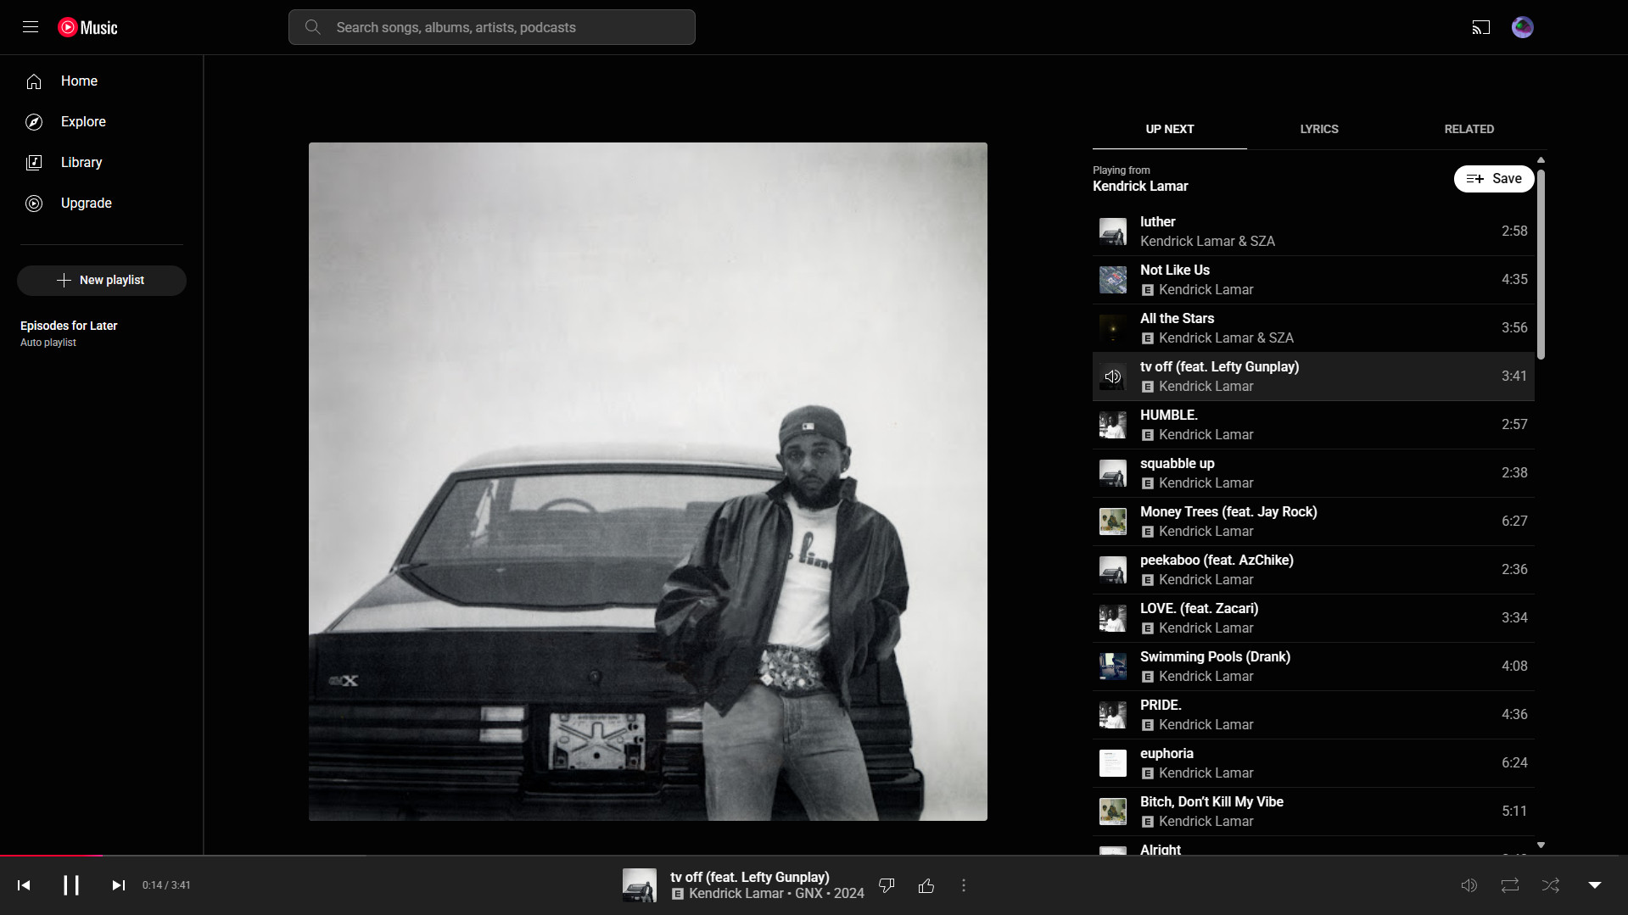Toggle shuffle mode
This screenshot has height=915, width=1628.
tap(1551, 885)
